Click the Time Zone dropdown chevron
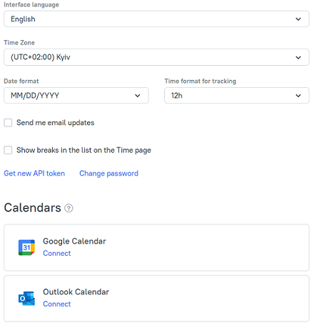 [298, 57]
